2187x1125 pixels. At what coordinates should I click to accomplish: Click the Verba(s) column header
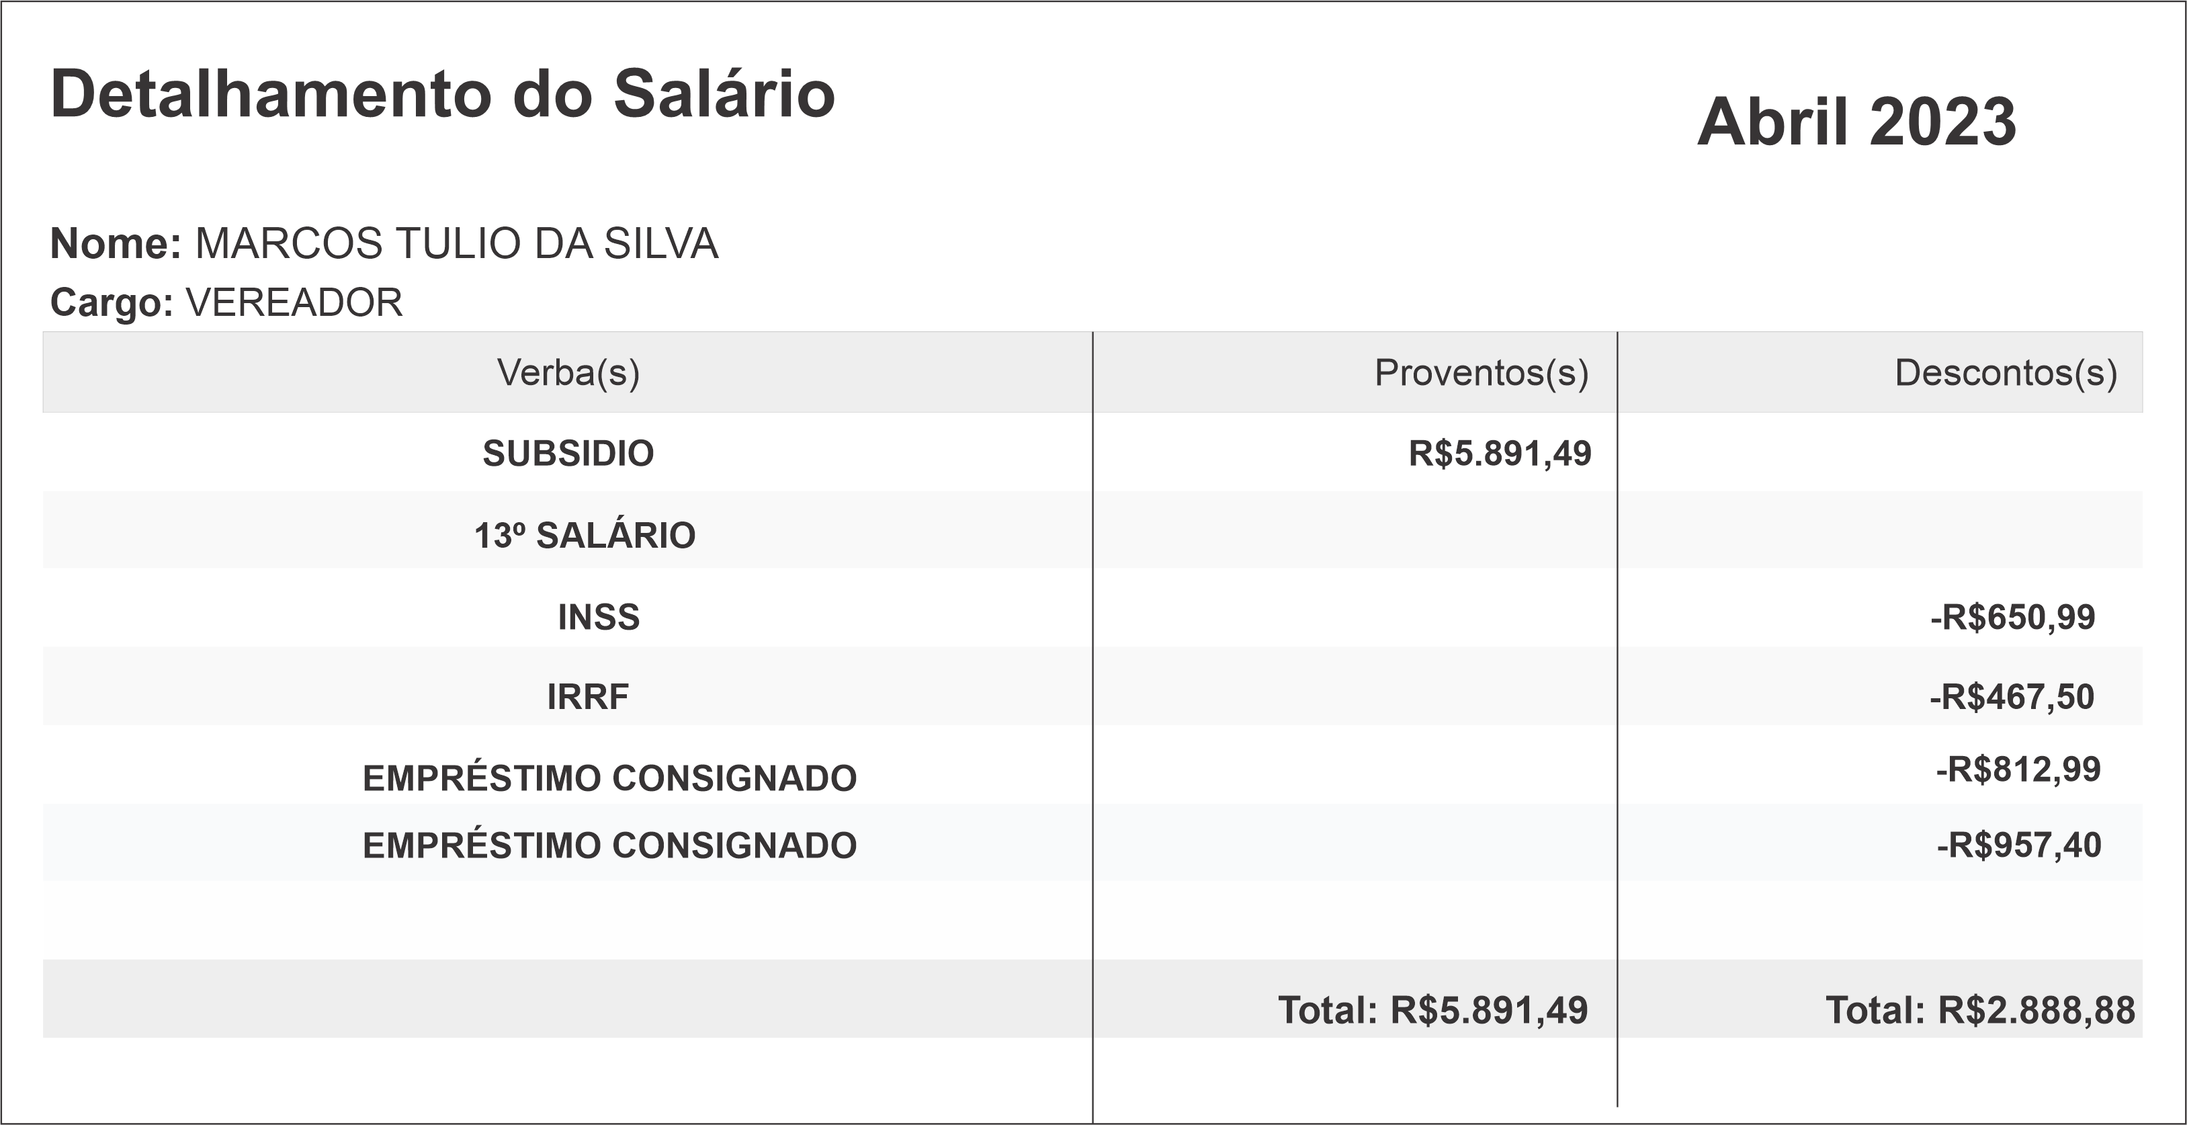[568, 373]
